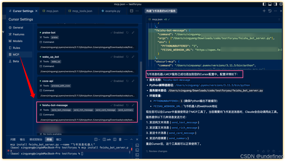Open the send_text_message link in chat
The height and width of the screenshot is (161, 285).
(x=184, y=123)
